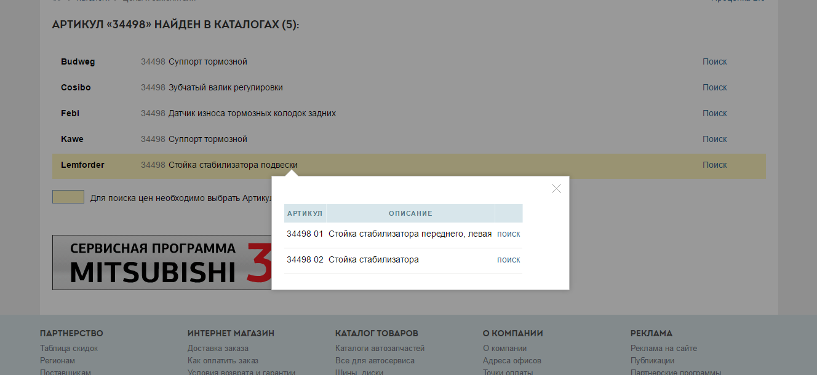This screenshot has width=817, height=375.
Task: Click 'Описание' column header in popup
Action: (410, 213)
